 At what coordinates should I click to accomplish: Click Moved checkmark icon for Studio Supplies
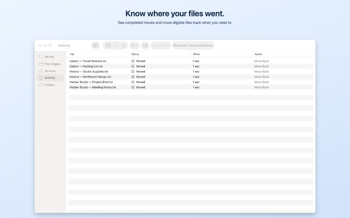pos(133,72)
